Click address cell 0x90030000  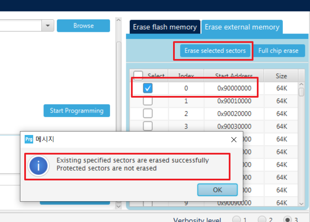234,126
